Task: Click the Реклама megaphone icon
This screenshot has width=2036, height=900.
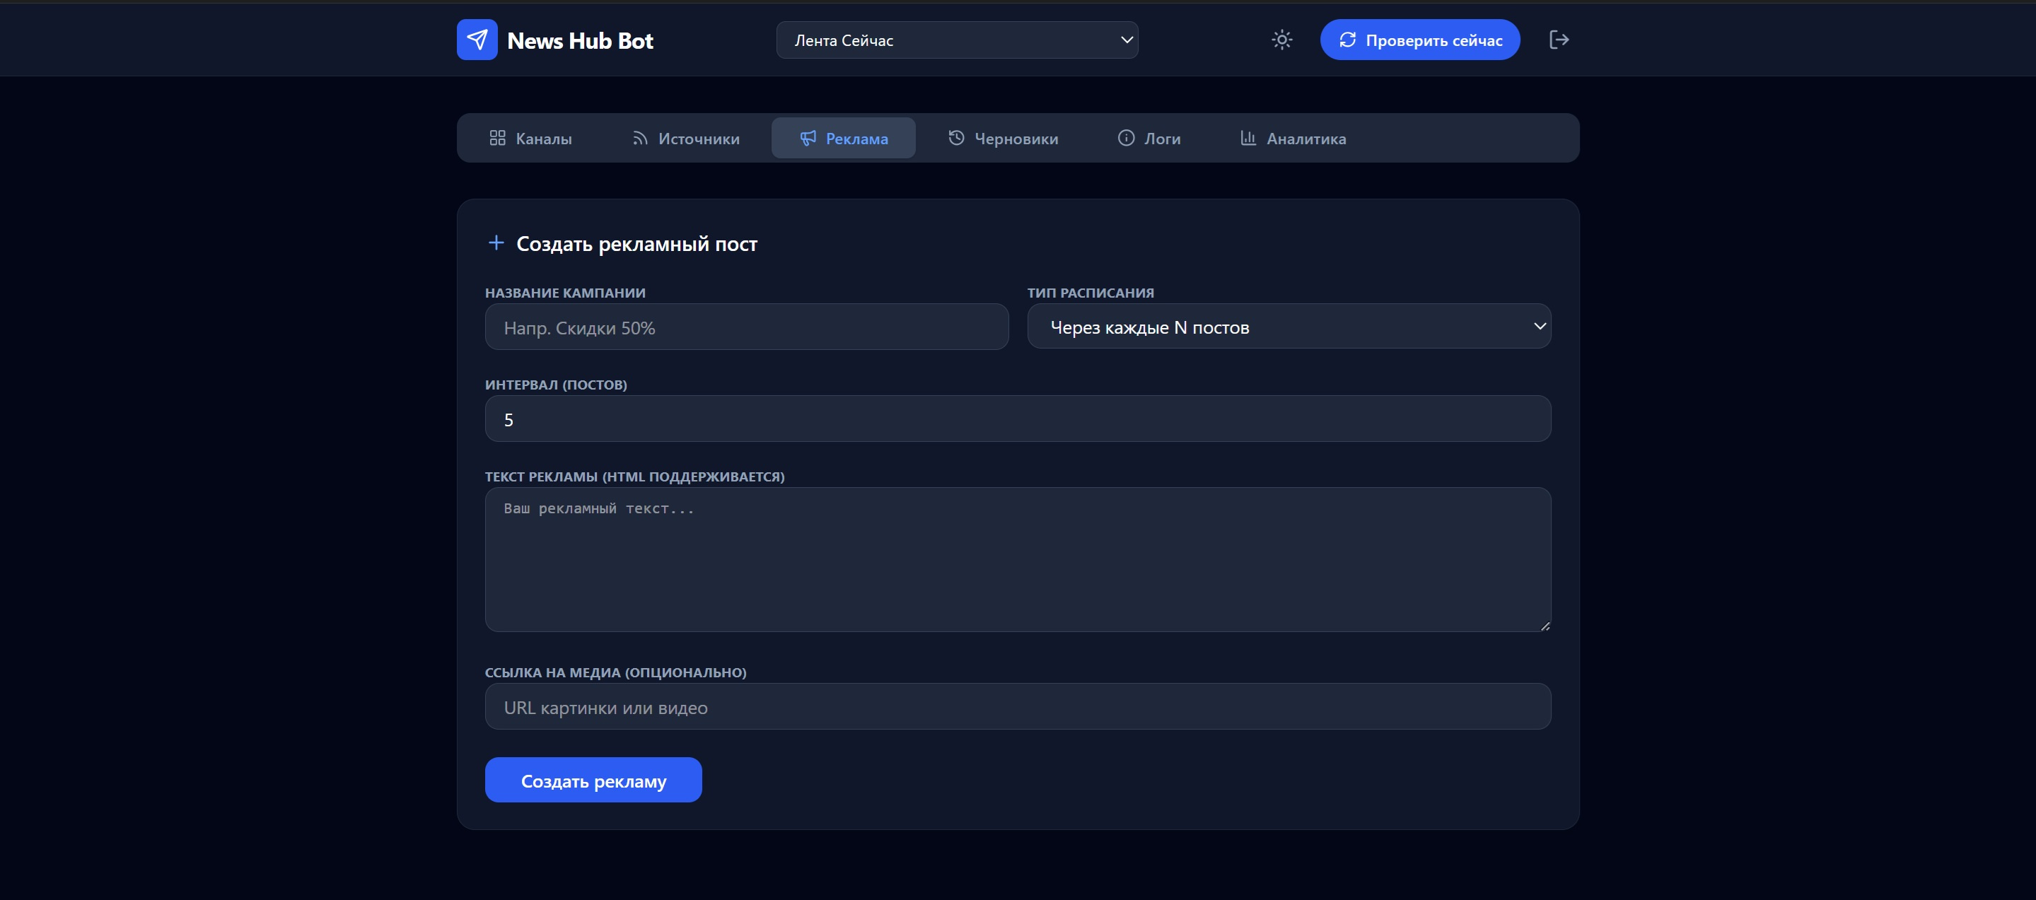Action: pos(807,139)
